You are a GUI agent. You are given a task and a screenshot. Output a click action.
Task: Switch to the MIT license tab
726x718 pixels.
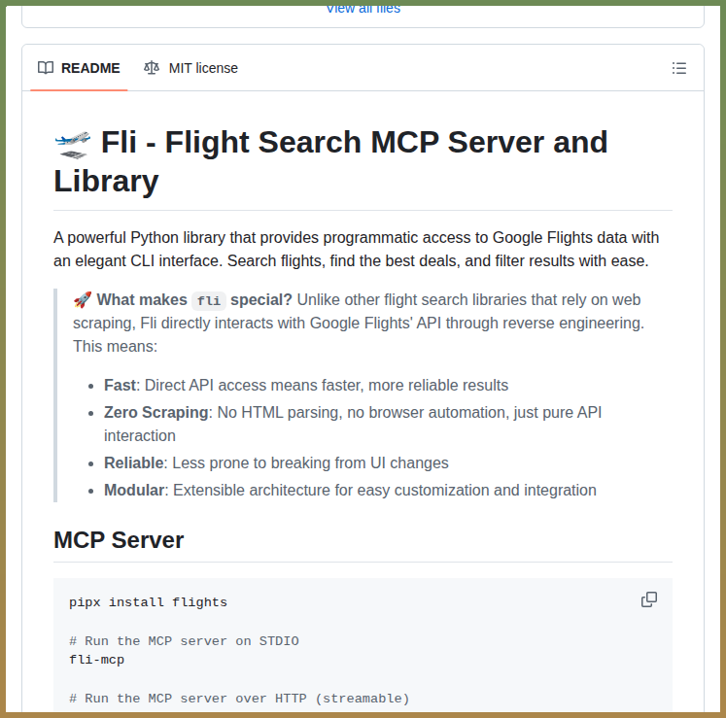[190, 68]
